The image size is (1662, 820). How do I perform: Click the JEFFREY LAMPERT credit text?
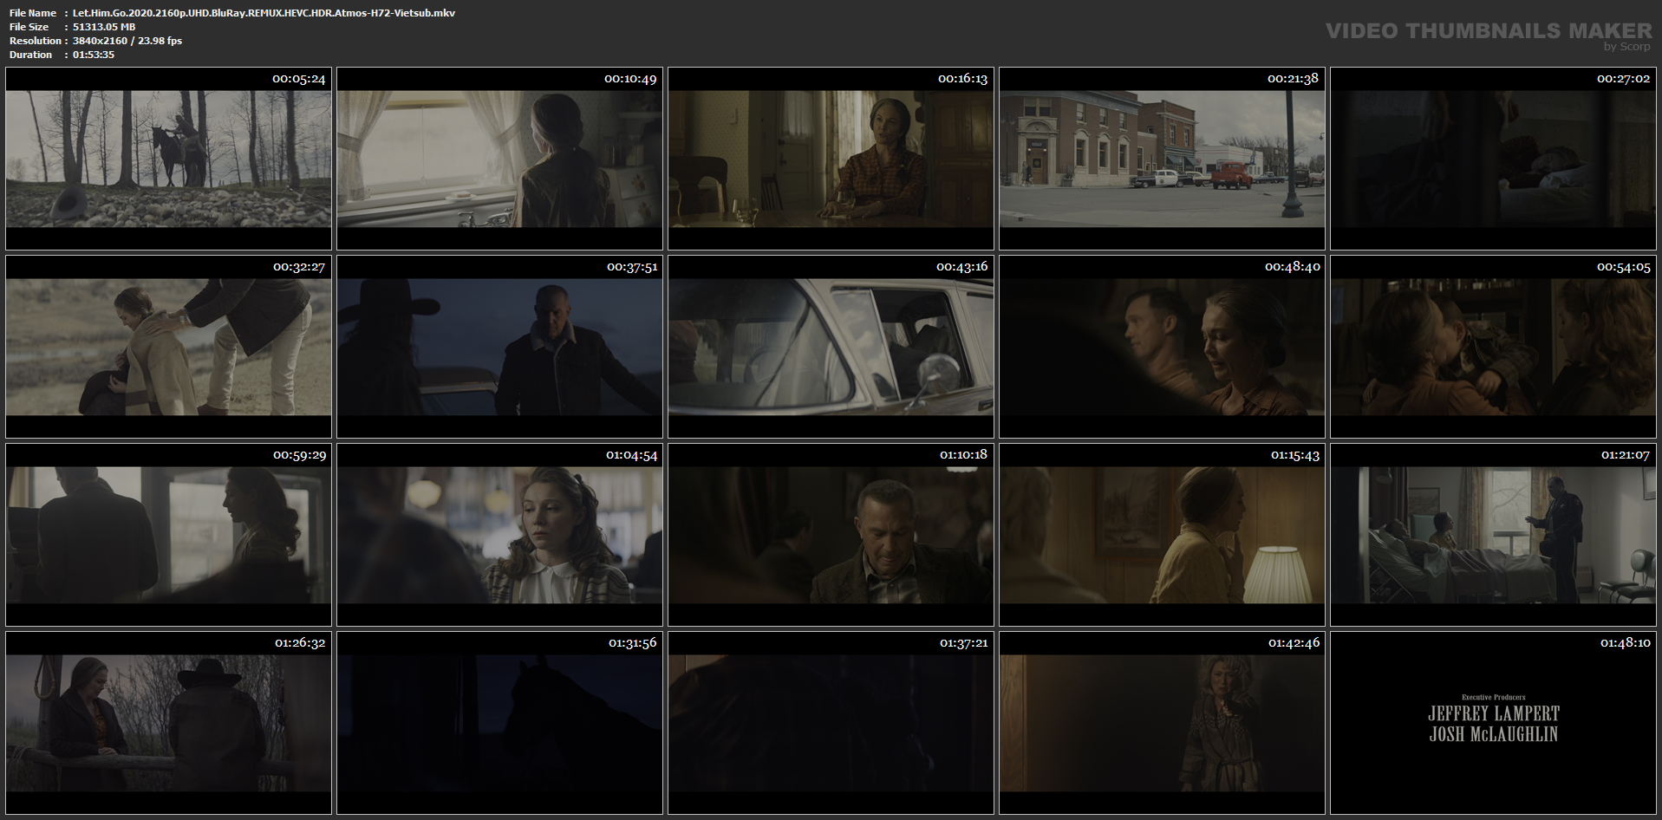pos(1494,713)
